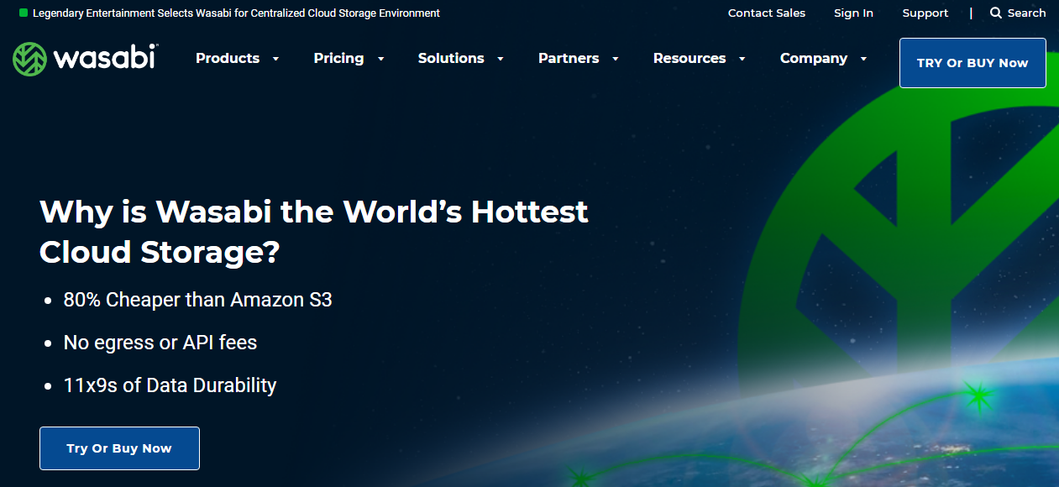Open the Products menu

pyautogui.click(x=228, y=58)
